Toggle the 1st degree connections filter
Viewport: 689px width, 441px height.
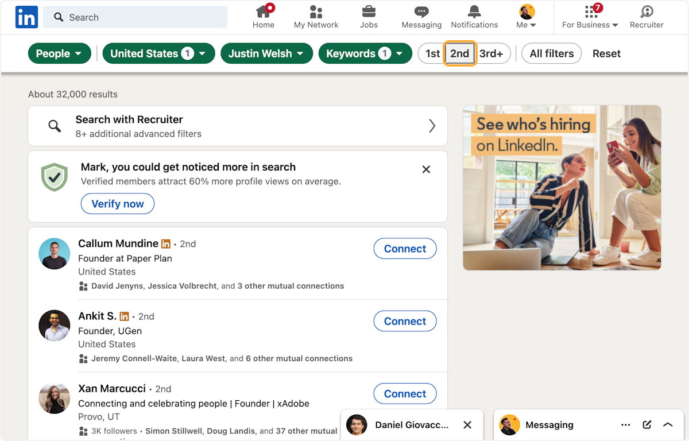tap(432, 53)
